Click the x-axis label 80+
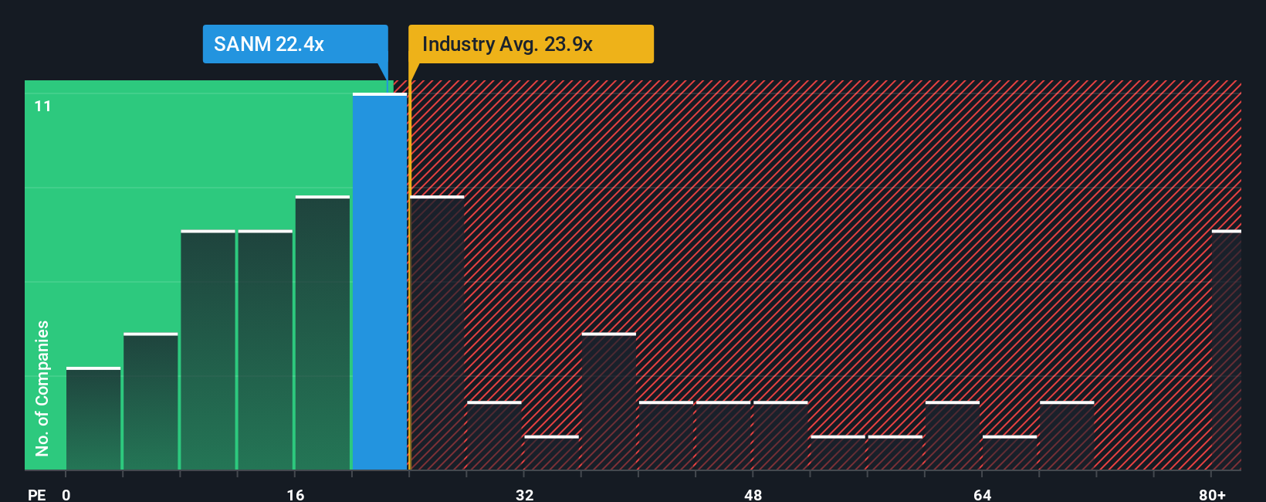The image size is (1266, 502). click(x=1212, y=494)
